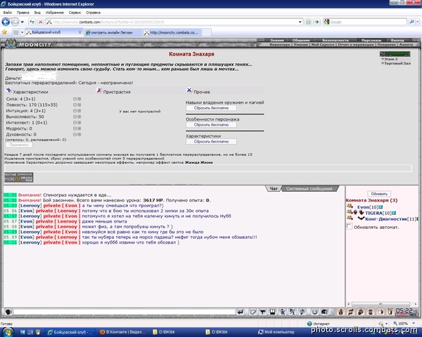The image size is (422, 337).
Task: Decrease Сила with the minus button
Action: coord(75,99)
